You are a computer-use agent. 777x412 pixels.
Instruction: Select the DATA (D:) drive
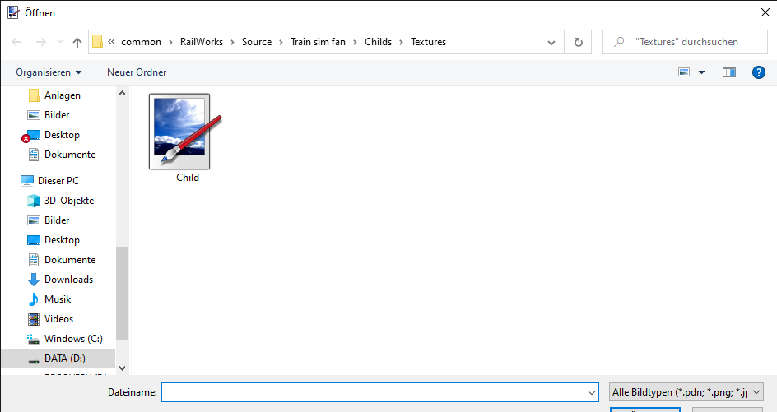(x=58, y=359)
